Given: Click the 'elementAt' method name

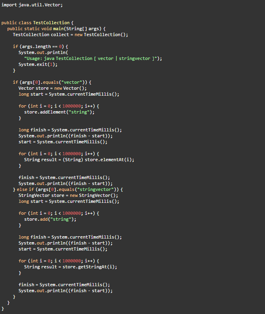Looking at the screenshot, I should point(112,160).
